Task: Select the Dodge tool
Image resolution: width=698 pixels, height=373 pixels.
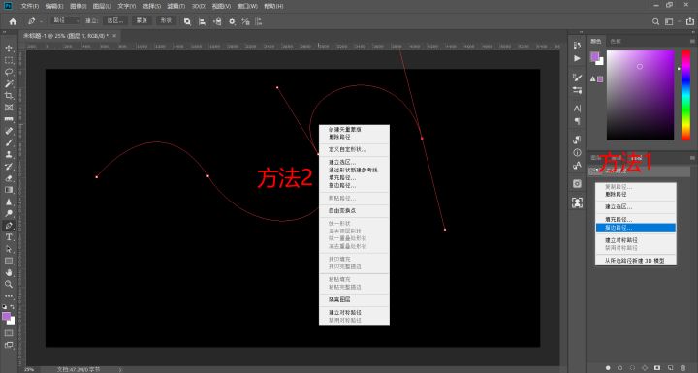Action: [x=9, y=214]
